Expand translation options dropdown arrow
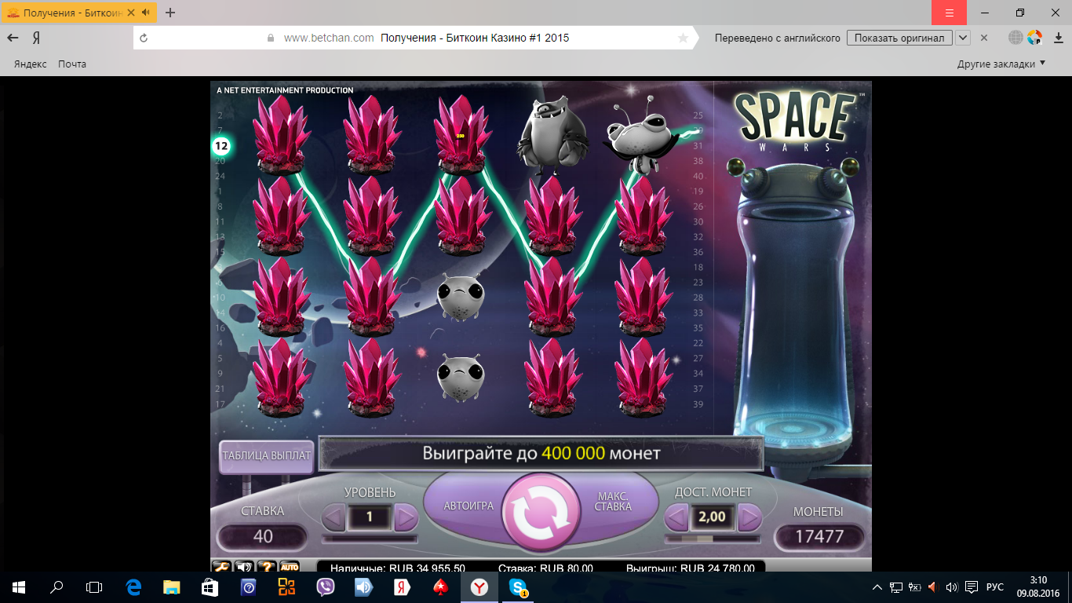The width and height of the screenshot is (1072, 603). tap(963, 38)
